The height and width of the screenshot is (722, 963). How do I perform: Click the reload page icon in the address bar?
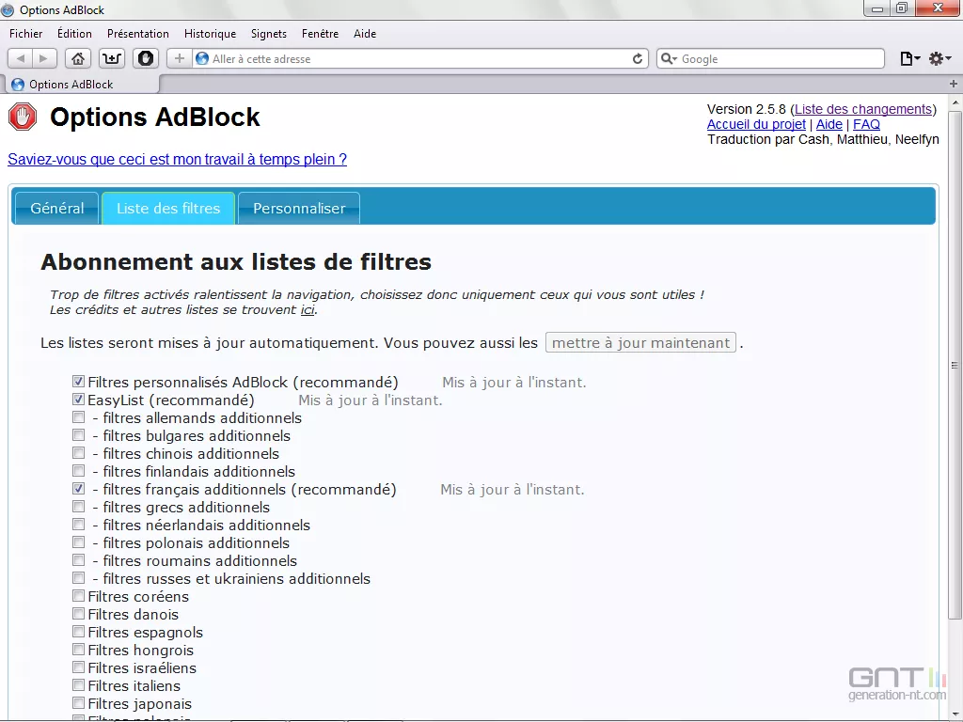click(x=638, y=58)
